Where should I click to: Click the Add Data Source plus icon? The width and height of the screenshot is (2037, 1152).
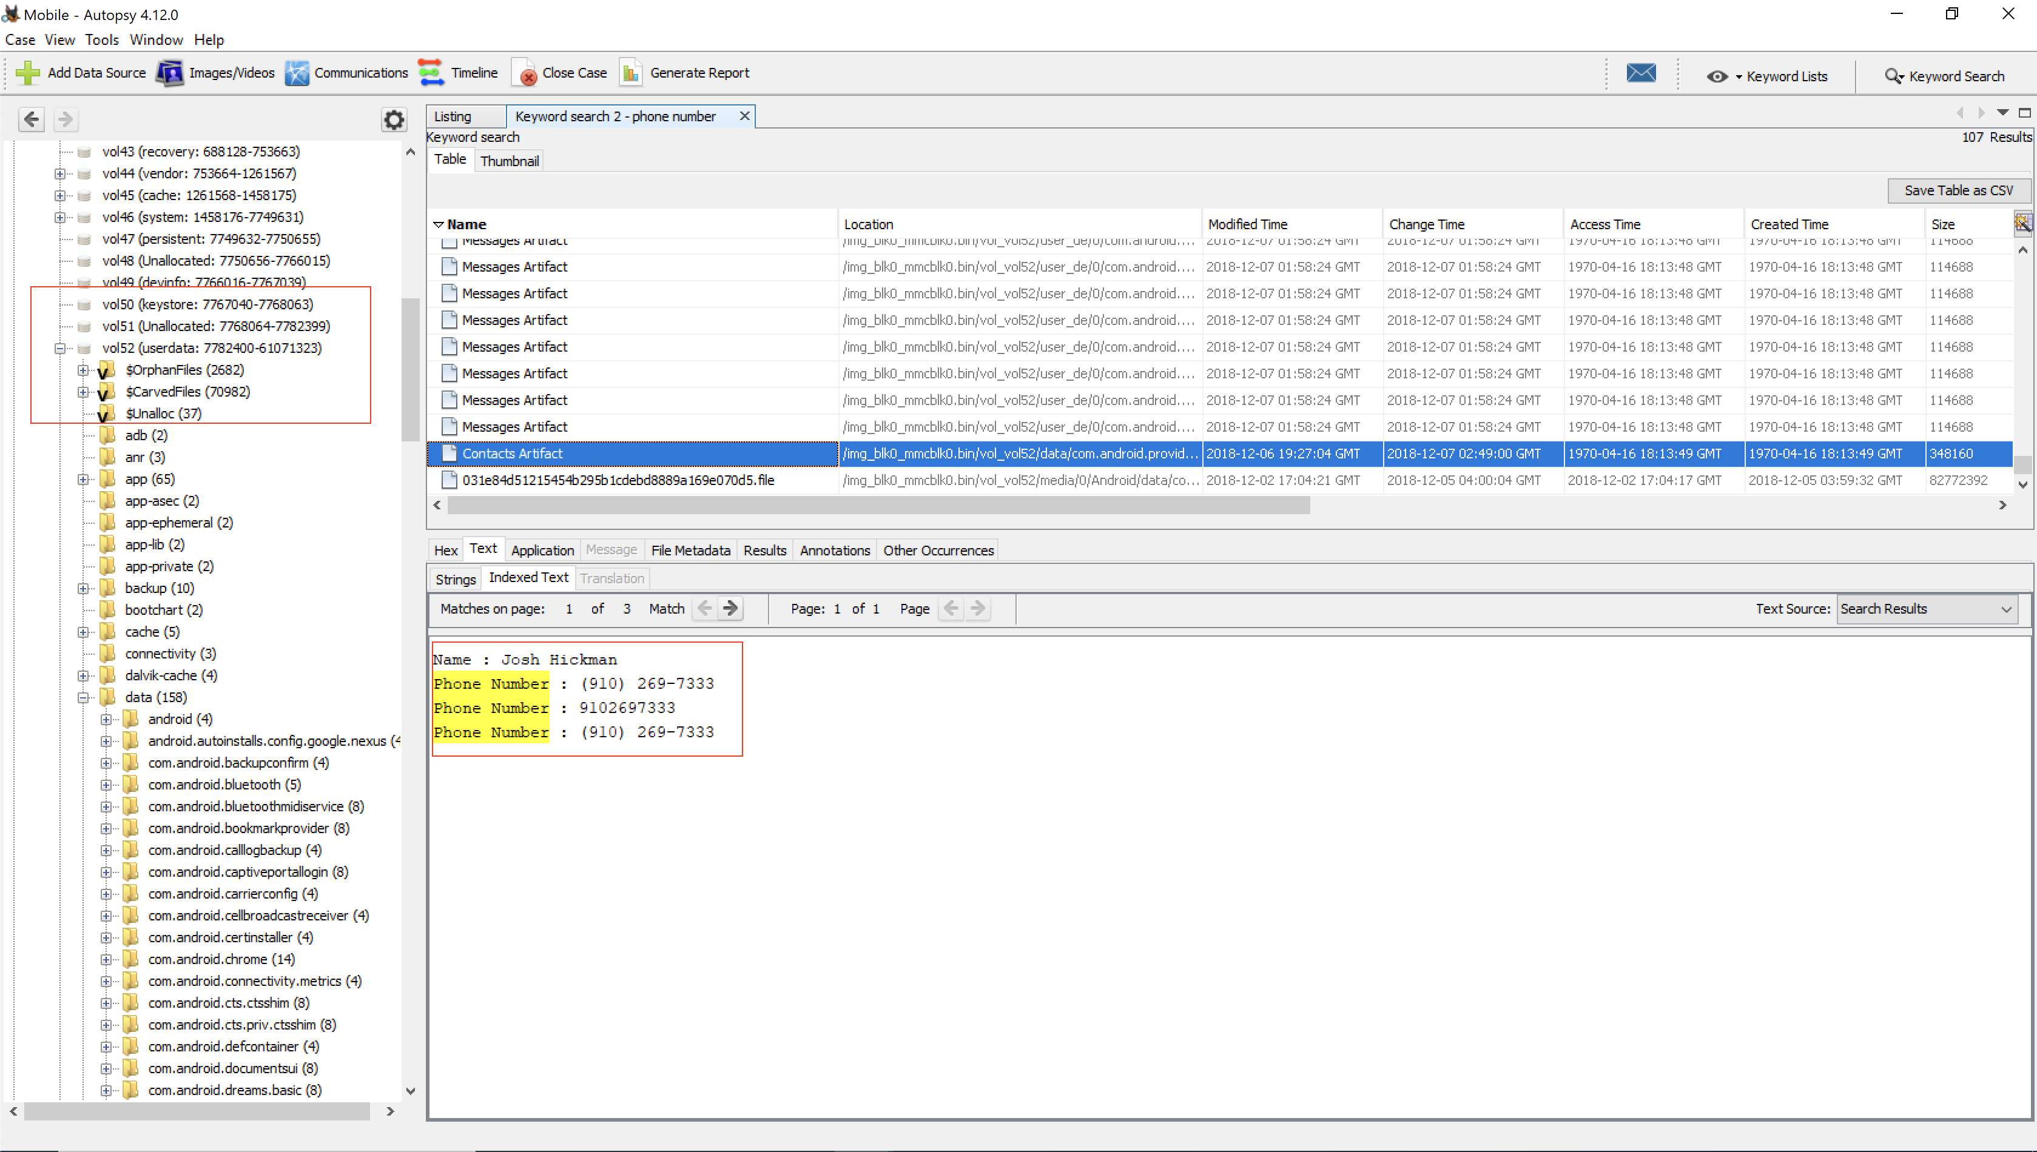[28, 73]
